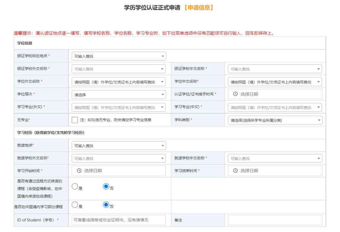
Task: Check the 无专业 checkbox
Action: (x=75, y=120)
